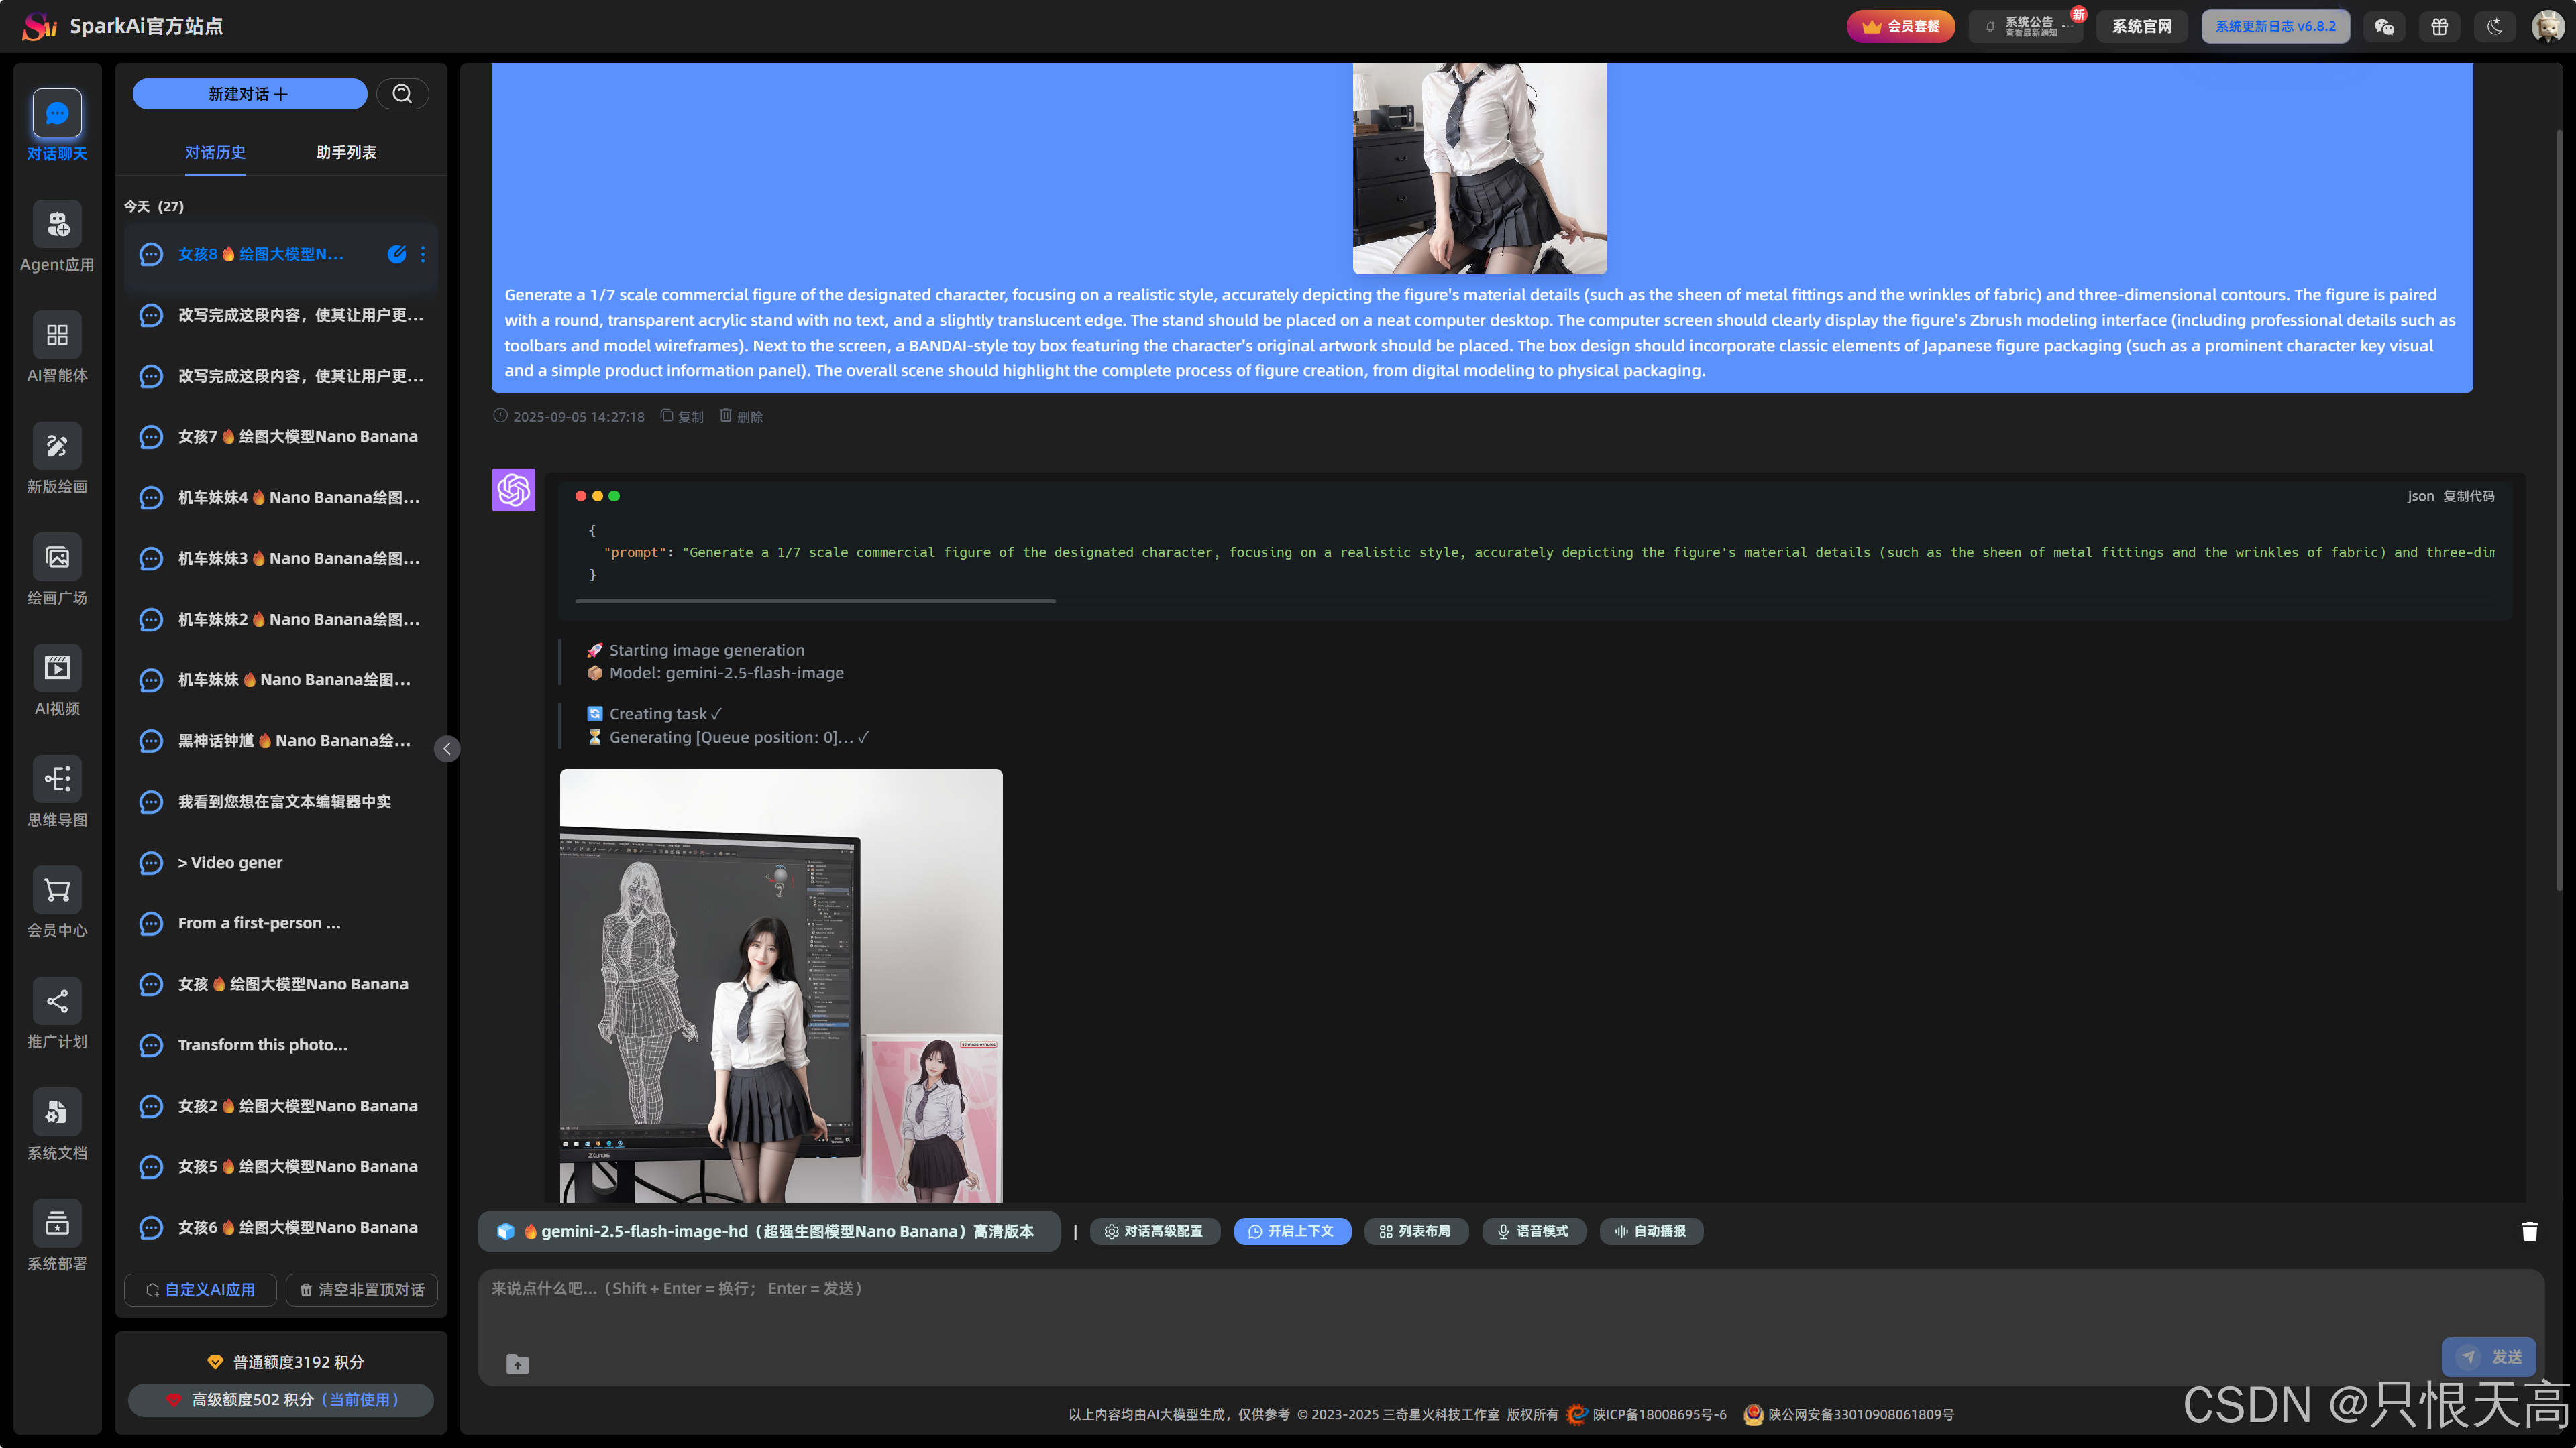Switch to 助手列表 tab

coord(346,152)
